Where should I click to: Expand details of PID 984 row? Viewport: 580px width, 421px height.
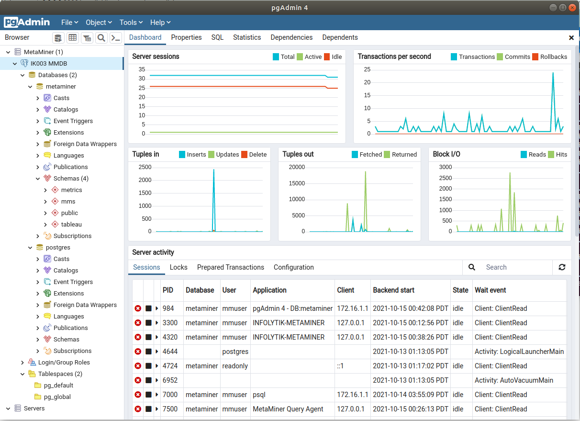pyautogui.click(x=157, y=308)
